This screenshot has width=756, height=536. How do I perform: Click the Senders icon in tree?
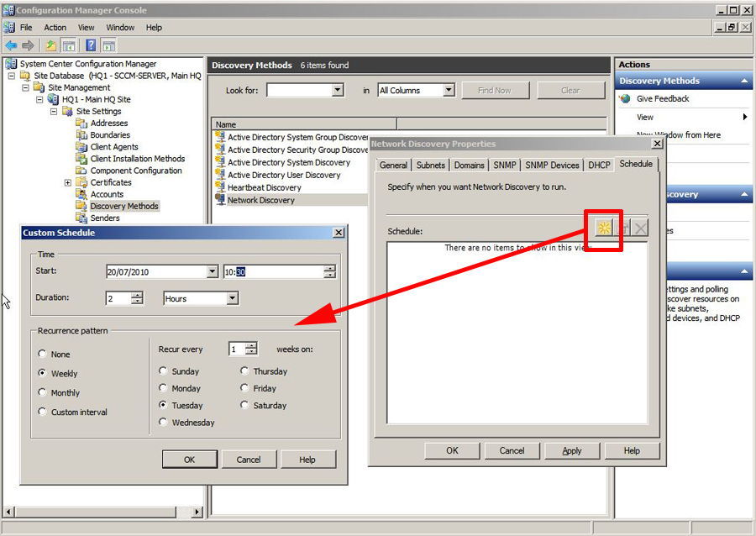(x=81, y=218)
